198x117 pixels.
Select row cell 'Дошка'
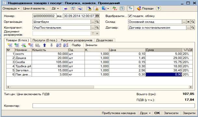[23, 58]
